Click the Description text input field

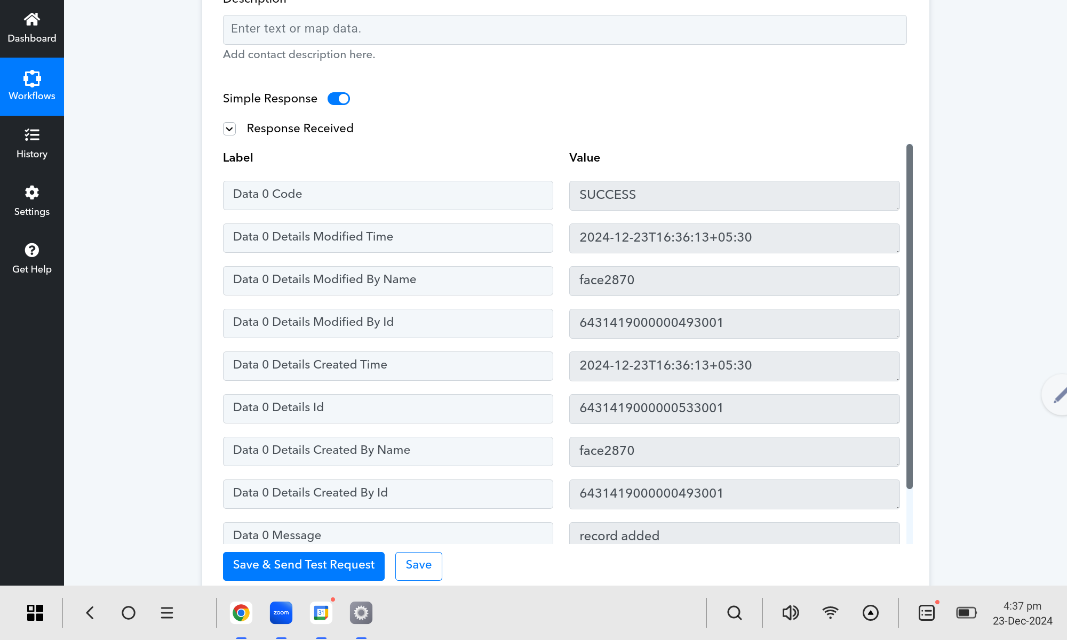pos(564,30)
